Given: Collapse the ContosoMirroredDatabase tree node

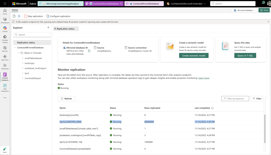Looking at the screenshot, I should coord(15,48).
